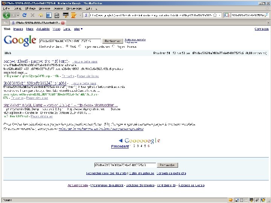271x203 pixels.
Task: Open the Affichage menu
Action: click(30, 8)
